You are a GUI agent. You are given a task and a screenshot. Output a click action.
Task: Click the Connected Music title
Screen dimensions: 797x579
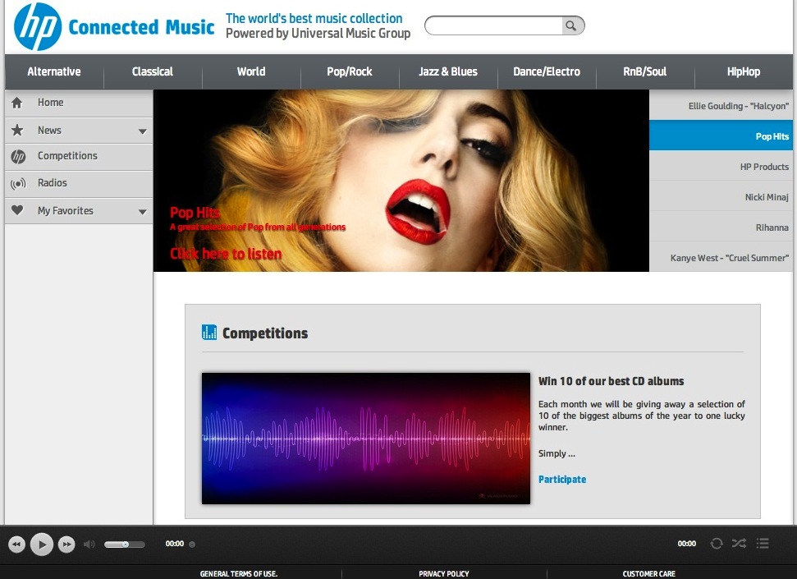(x=141, y=27)
